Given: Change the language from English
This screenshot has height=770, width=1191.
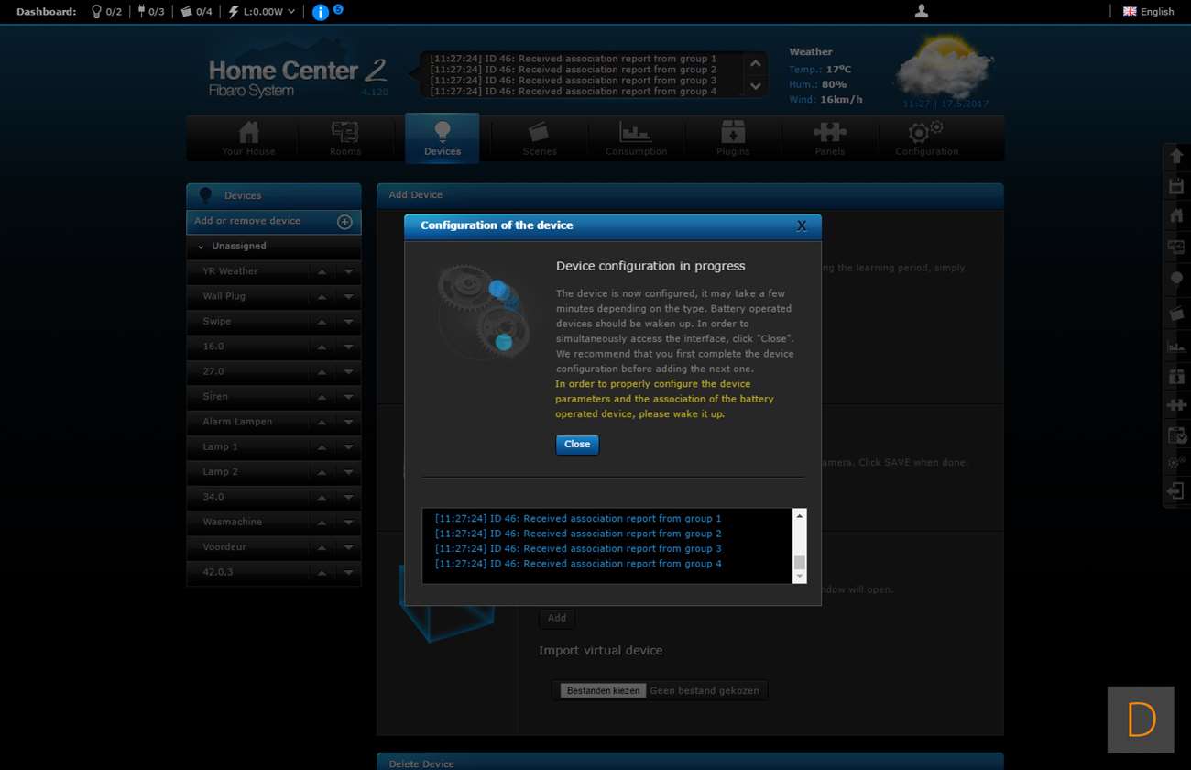Looking at the screenshot, I should (1148, 12).
